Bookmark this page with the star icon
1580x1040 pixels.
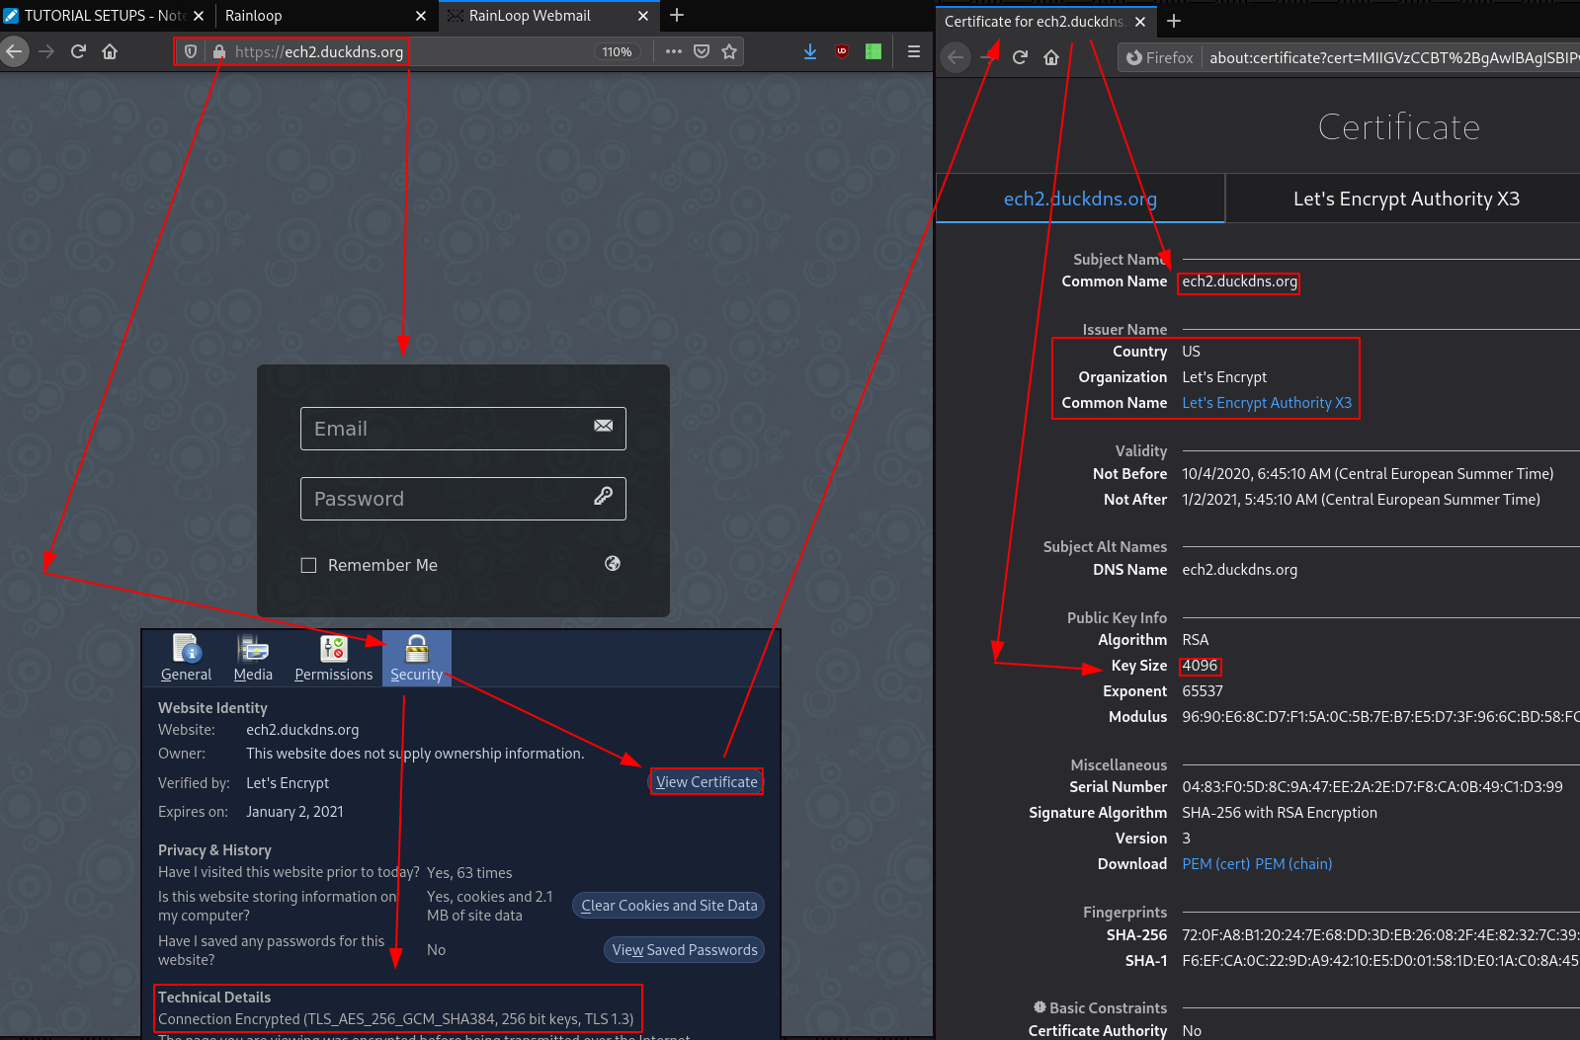[729, 51]
